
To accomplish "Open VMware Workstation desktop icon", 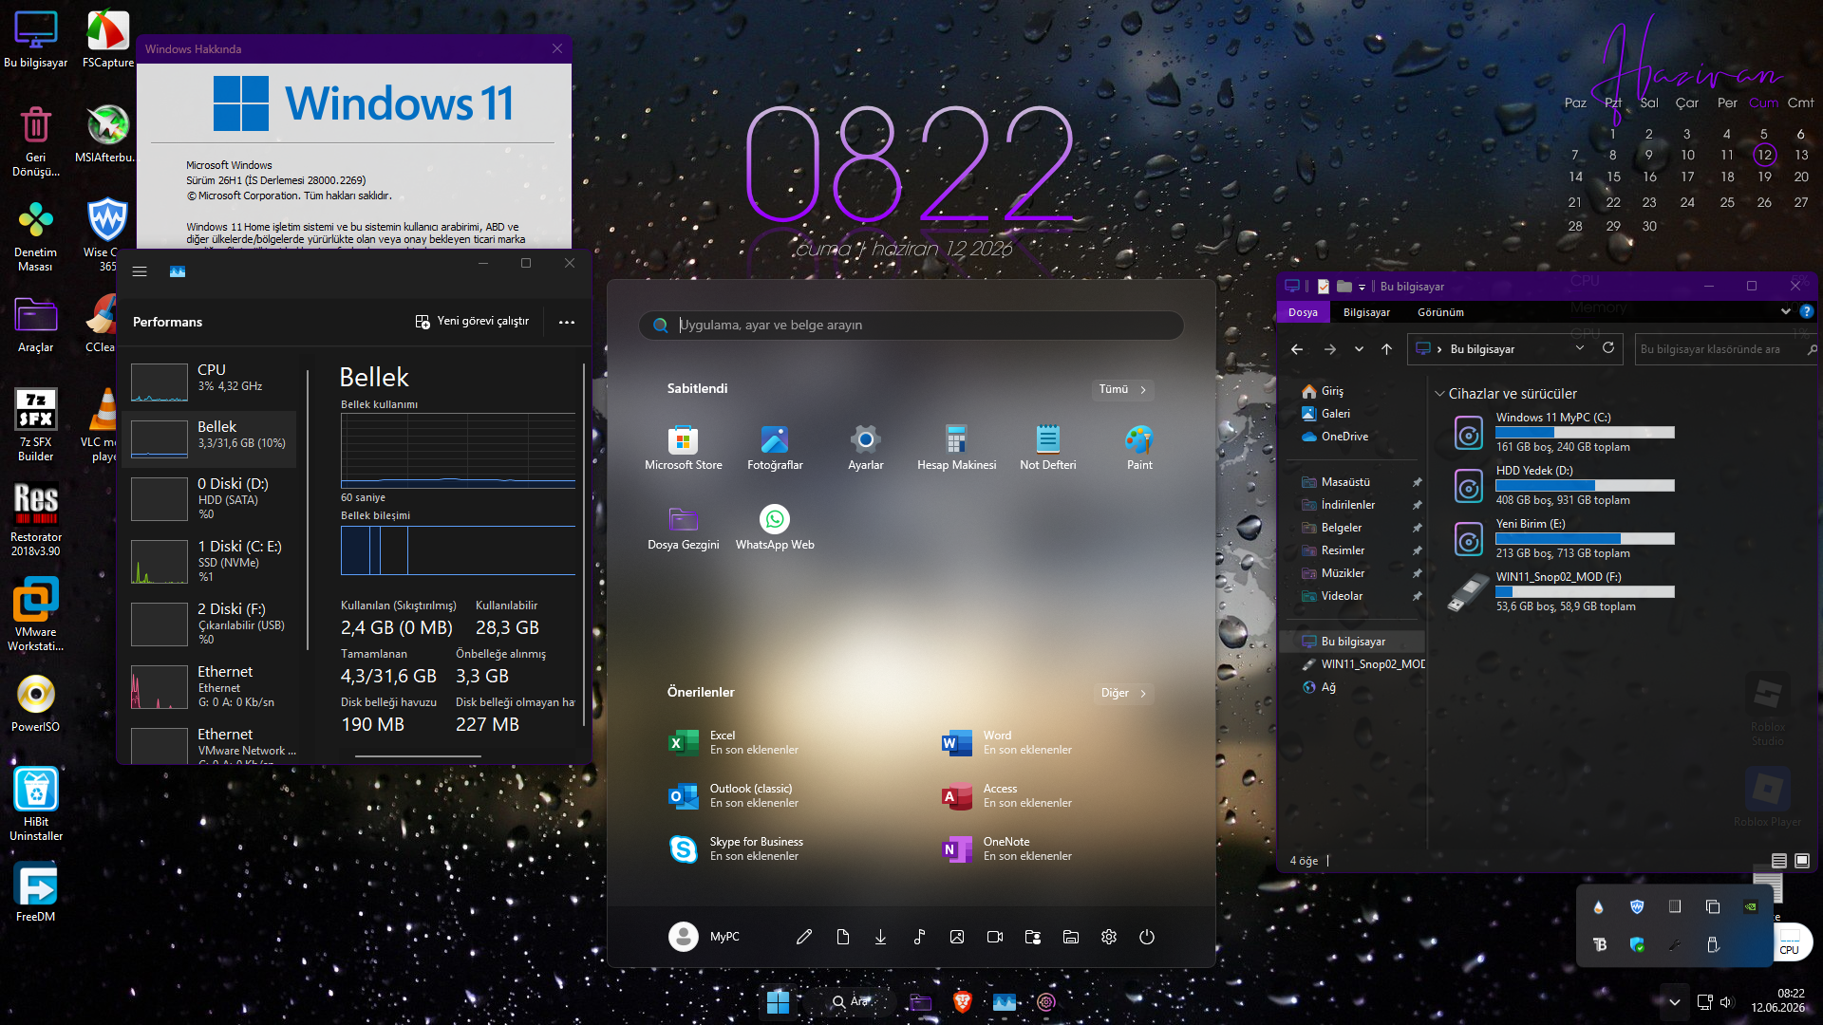I will pos(35,616).
